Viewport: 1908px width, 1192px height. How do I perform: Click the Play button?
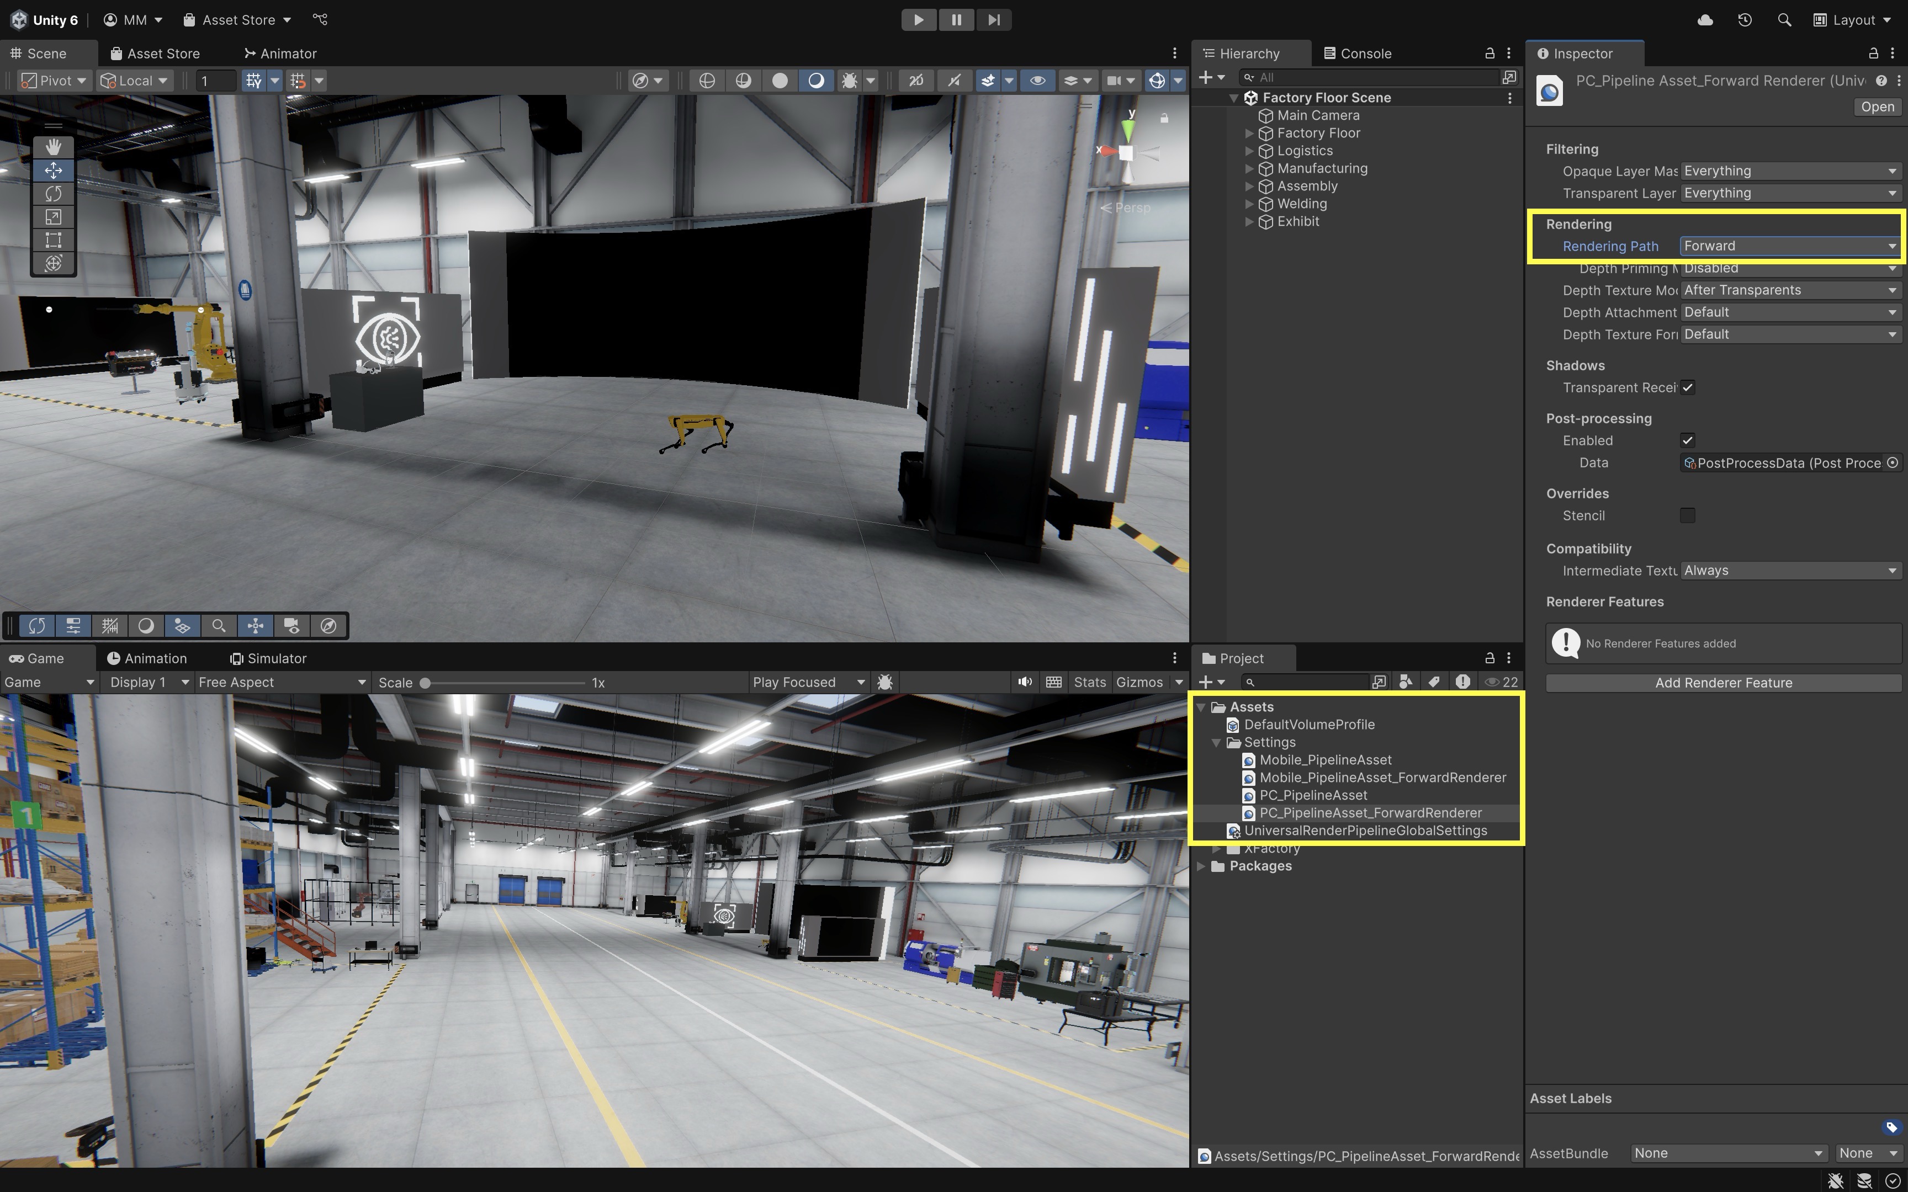[919, 20]
